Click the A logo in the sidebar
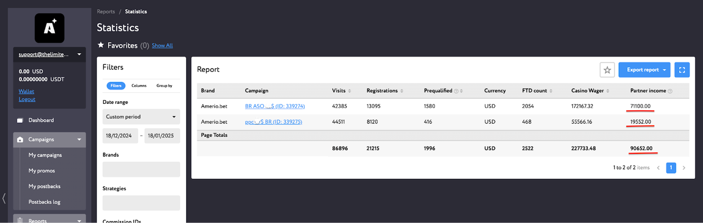 (49, 27)
